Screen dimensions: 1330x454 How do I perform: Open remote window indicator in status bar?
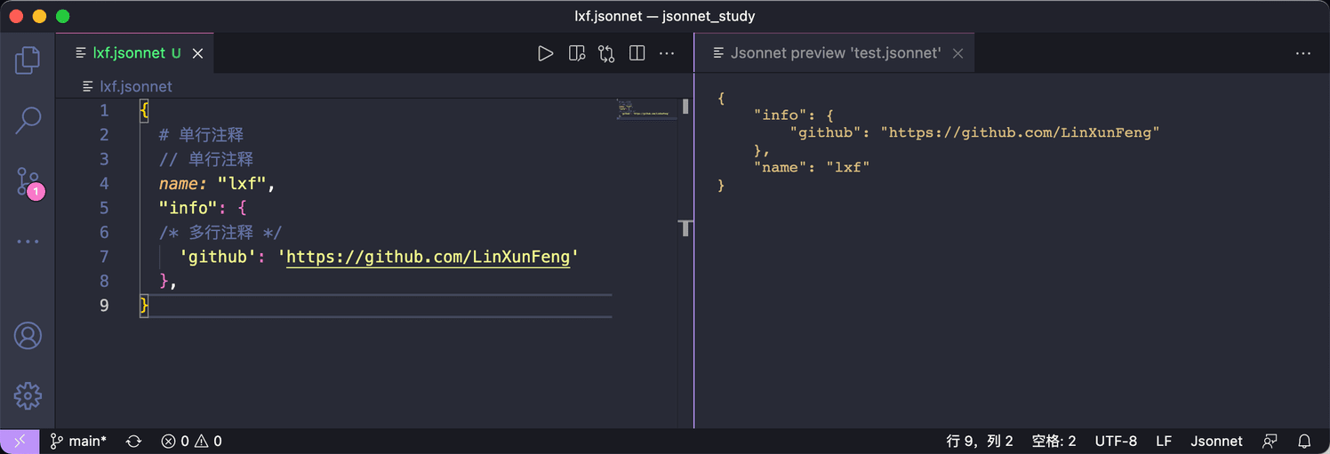(20, 441)
